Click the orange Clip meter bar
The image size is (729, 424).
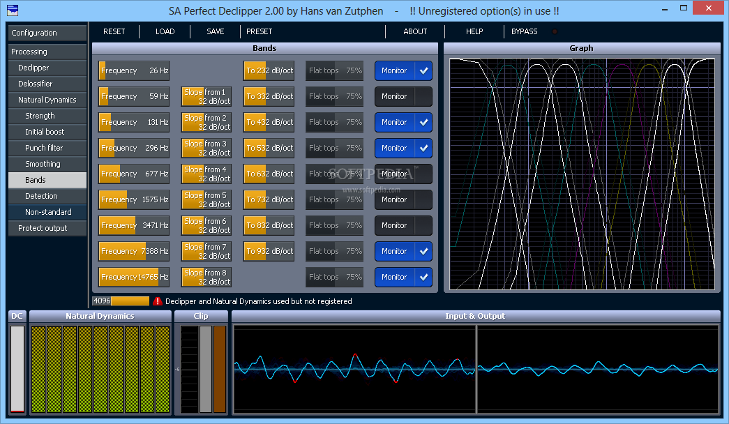(x=220, y=369)
